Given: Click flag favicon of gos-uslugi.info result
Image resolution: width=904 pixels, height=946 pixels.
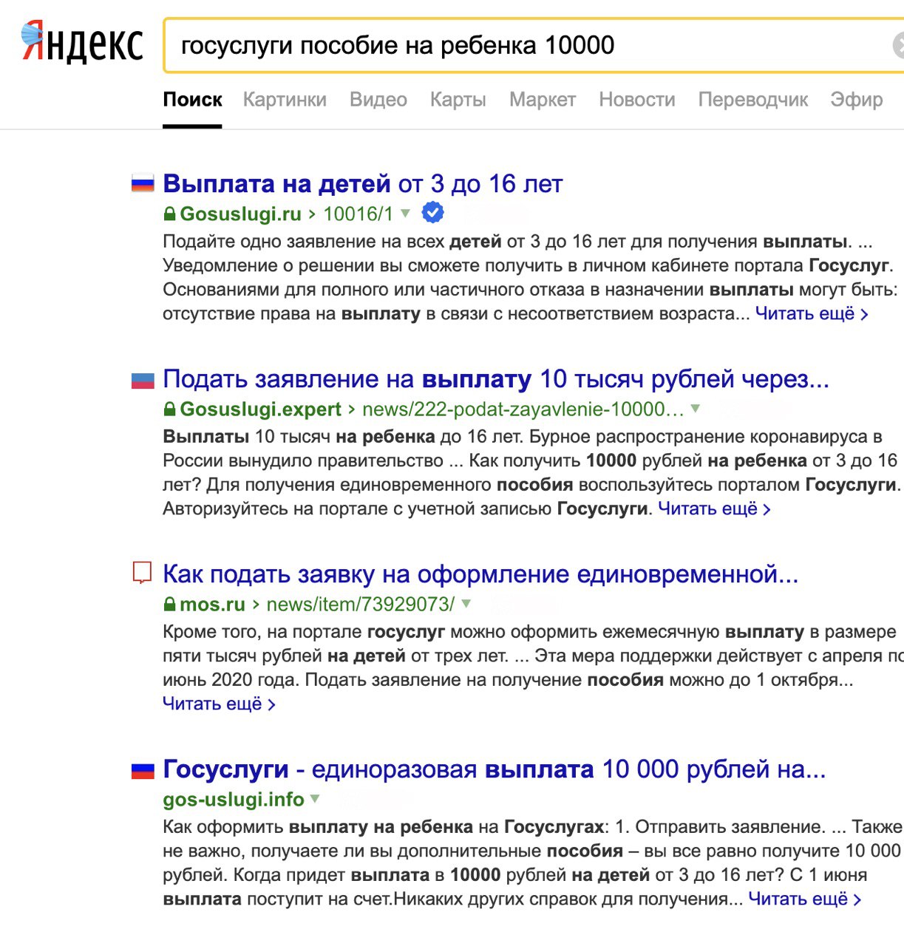Looking at the screenshot, I should 143,770.
